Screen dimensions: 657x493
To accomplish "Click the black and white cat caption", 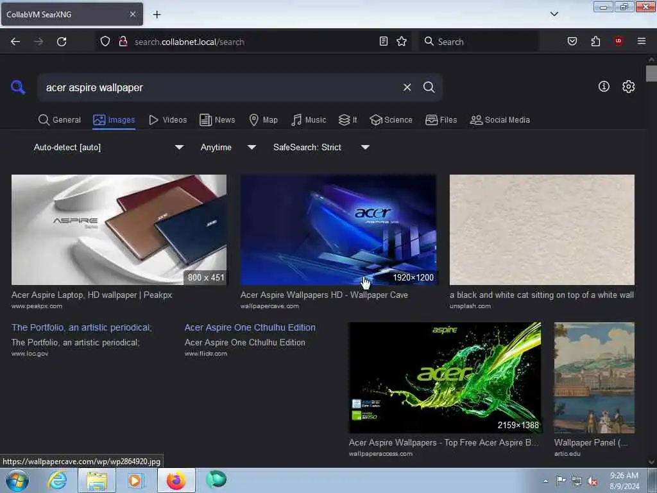I will [x=542, y=295].
